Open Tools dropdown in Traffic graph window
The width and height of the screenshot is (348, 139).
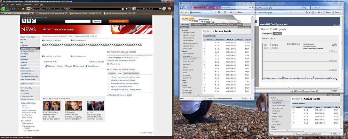pyautogui.click(x=337, y=13)
